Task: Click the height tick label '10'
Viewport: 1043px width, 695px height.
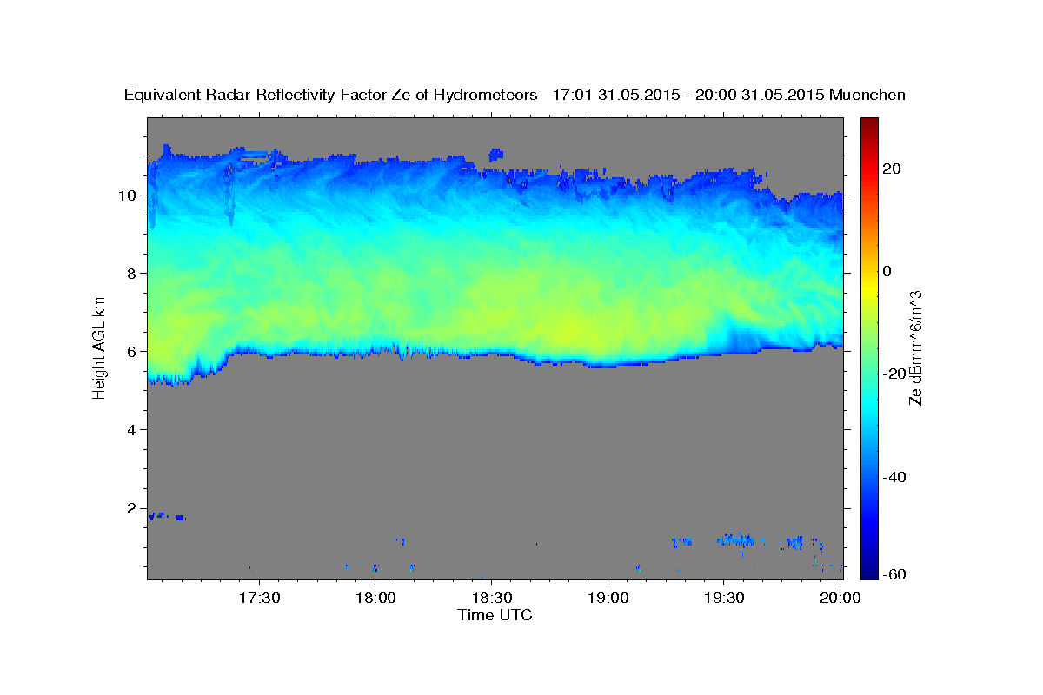Action: [x=130, y=195]
